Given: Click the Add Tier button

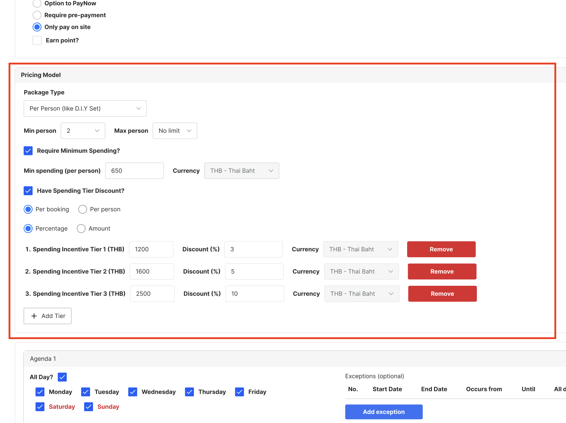Looking at the screenshot, I should [47, 316].
